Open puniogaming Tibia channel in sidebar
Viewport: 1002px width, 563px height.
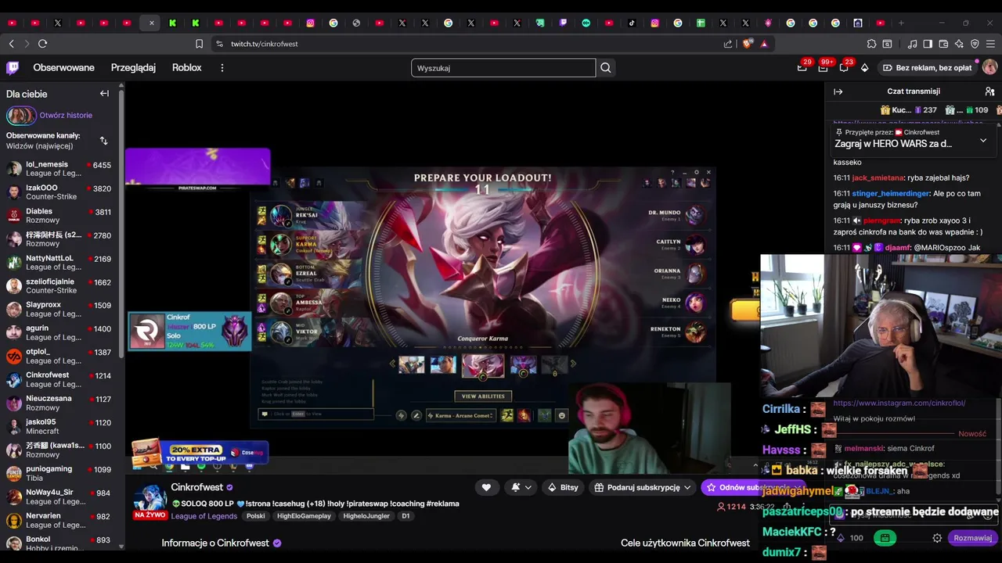point(59,474)
